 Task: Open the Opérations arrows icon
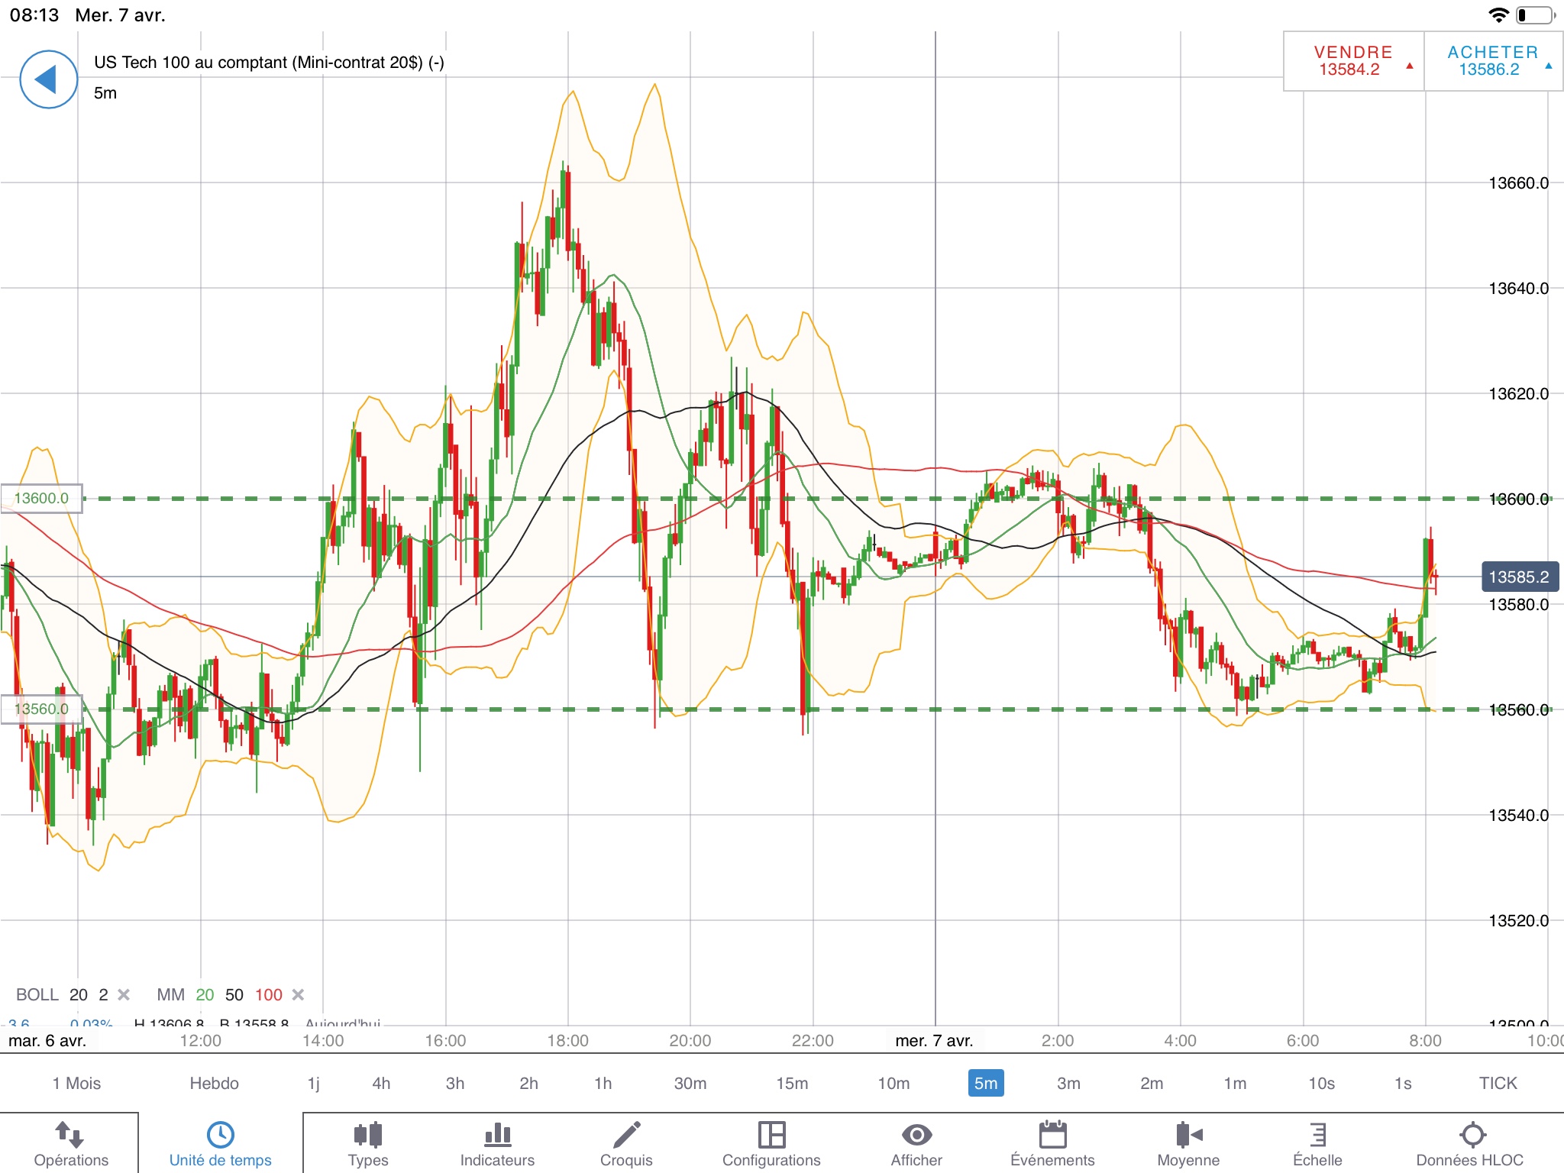point(70,1136)
